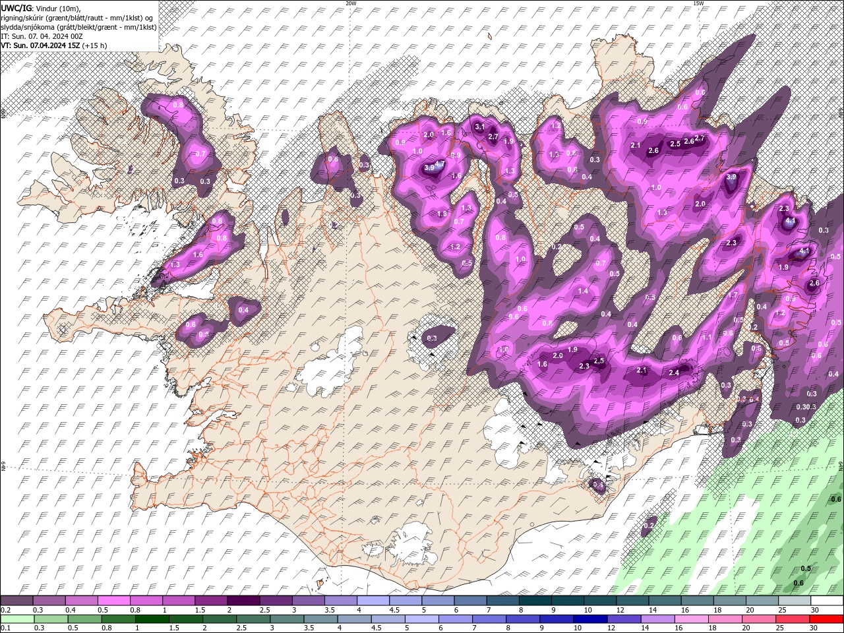Select the white 30 swatch in upper scale
The height and width of the screenshot is (633, 844).
point(827,601)
